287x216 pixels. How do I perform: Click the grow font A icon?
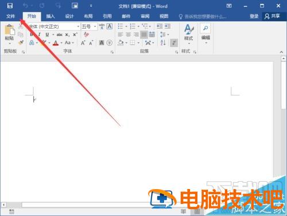point(83,43)
